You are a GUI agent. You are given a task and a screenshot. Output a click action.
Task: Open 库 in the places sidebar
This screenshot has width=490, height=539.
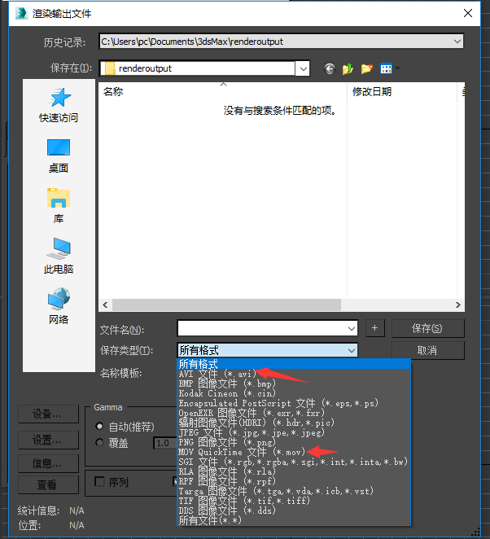[59, 206]
